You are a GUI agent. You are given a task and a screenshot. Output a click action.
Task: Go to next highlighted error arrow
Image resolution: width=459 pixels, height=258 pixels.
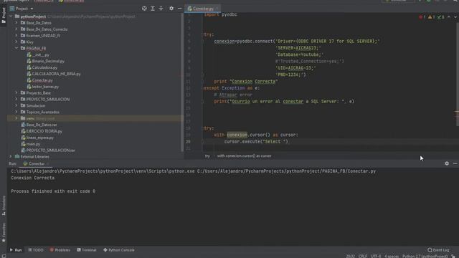pyautogui.click(x=455, y=17)
